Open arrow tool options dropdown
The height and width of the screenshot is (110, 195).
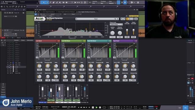[47, 2]
